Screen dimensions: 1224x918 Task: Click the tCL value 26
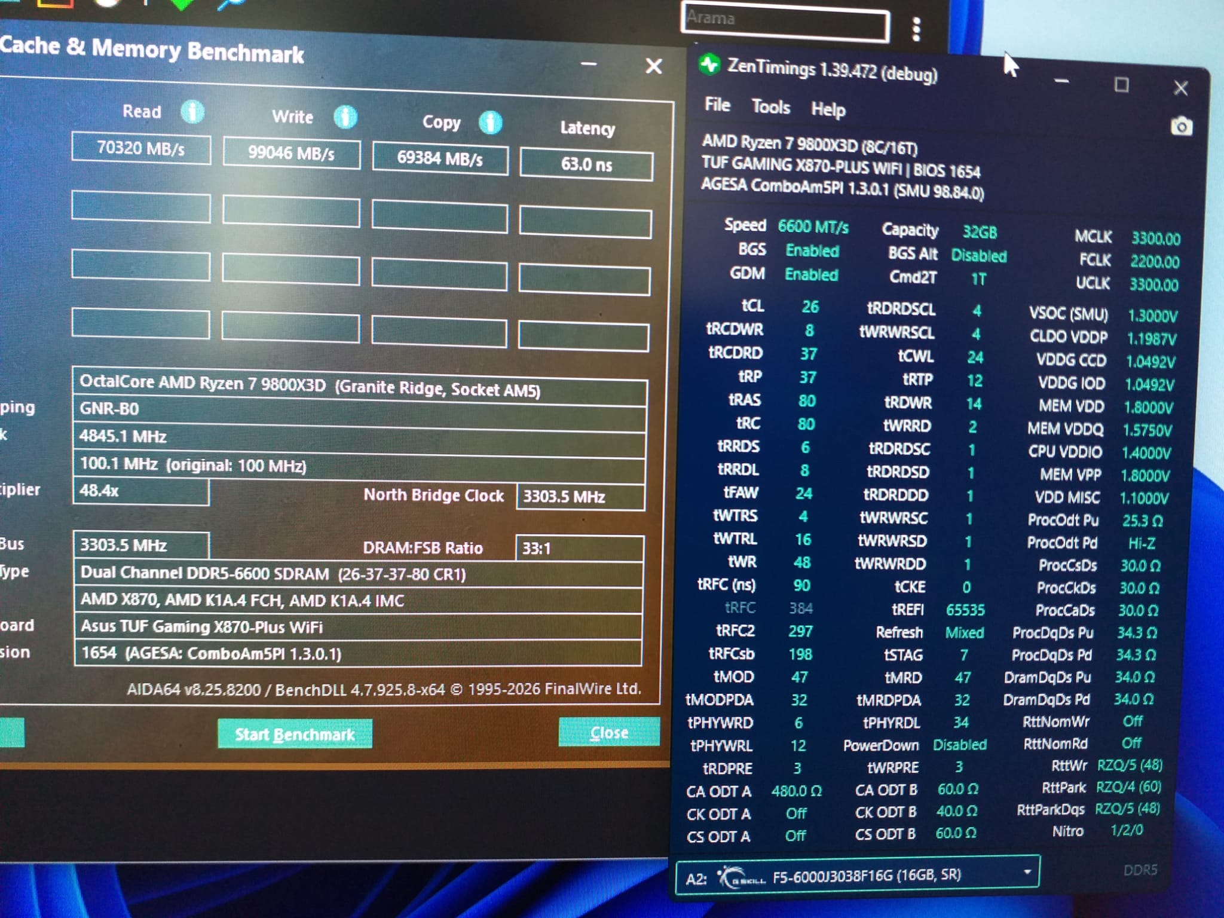[x=810, y=307]
